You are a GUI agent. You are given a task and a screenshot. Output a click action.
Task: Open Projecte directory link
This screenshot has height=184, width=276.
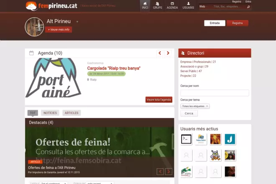pyautogui.click(x=188, y=76)
